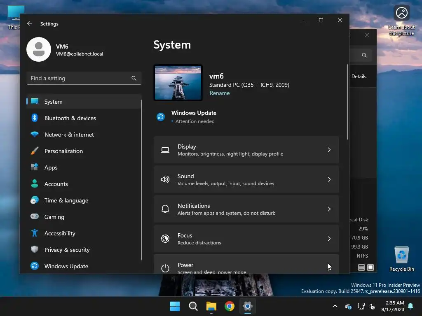Open notification bell in the system tray
The height and width of the screenshot is (316, 422).
point(411,306)
